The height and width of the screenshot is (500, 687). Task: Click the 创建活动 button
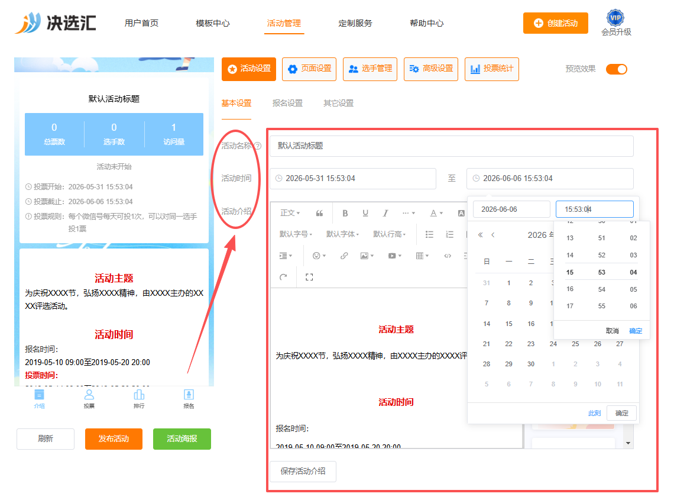[x=556, y=23]
